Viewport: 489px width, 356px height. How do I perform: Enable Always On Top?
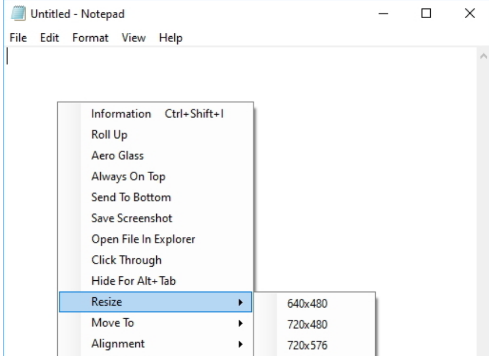click(128, 177)
